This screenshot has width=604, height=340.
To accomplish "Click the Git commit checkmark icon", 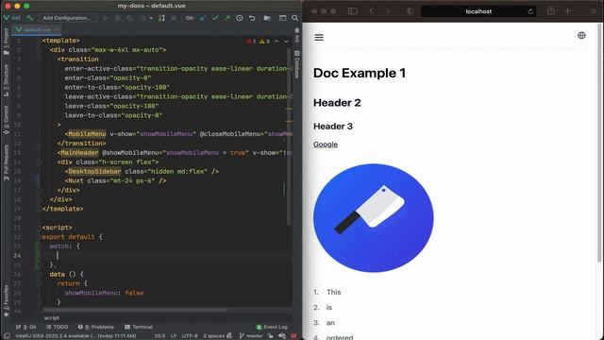I will coord(215,18).
